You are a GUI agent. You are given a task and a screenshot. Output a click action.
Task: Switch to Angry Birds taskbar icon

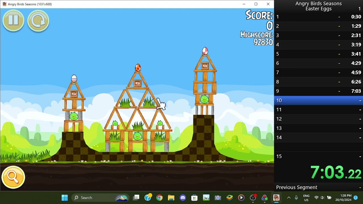point(276,198)
